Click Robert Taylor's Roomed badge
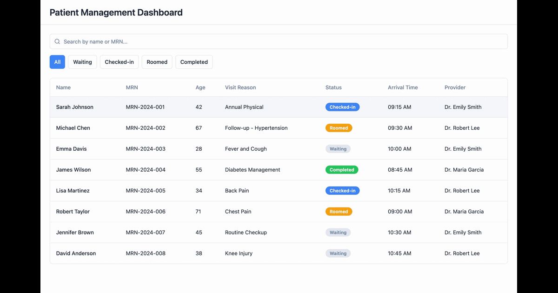 (339, 212)
